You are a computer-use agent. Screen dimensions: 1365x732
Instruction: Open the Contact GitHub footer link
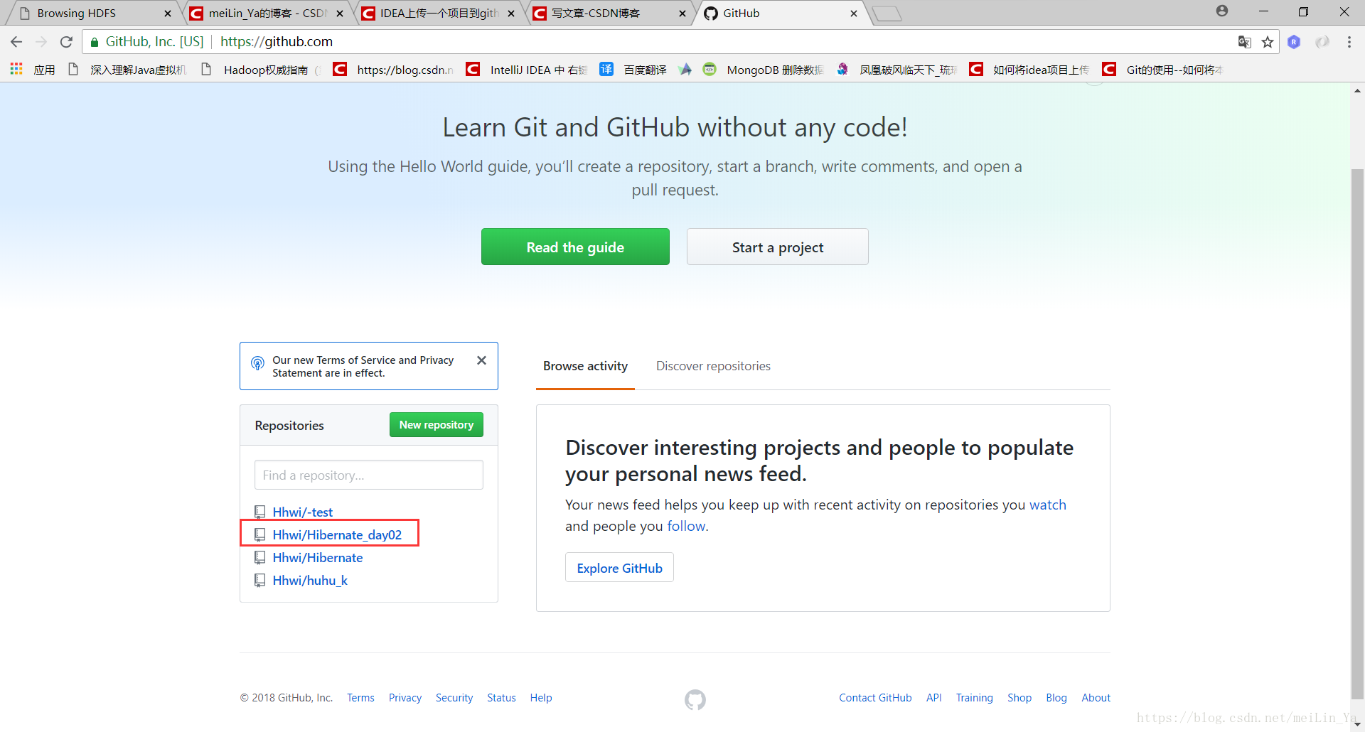coord(875,698)
